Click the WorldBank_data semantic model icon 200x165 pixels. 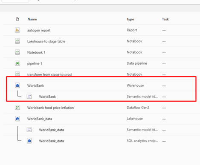(29, 130)
